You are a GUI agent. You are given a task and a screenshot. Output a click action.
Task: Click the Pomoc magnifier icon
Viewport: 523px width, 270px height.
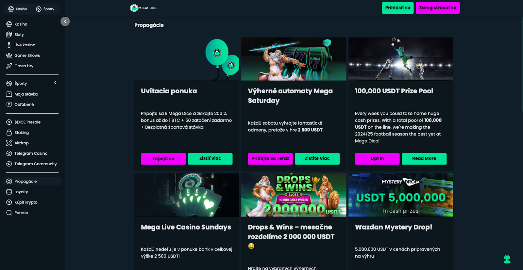9,213
